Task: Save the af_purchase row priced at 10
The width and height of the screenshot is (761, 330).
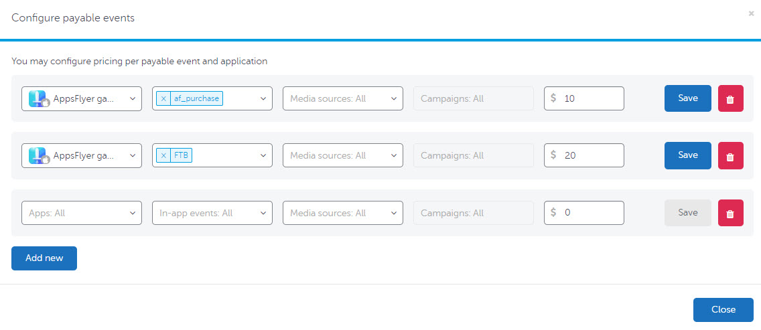Action: [687, 98]
